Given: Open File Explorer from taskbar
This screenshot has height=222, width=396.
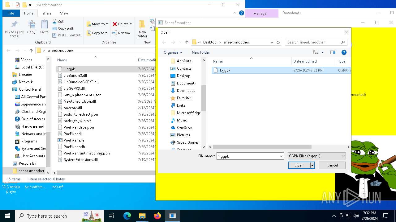Looking at the screenshot, I should click(142, 216).
